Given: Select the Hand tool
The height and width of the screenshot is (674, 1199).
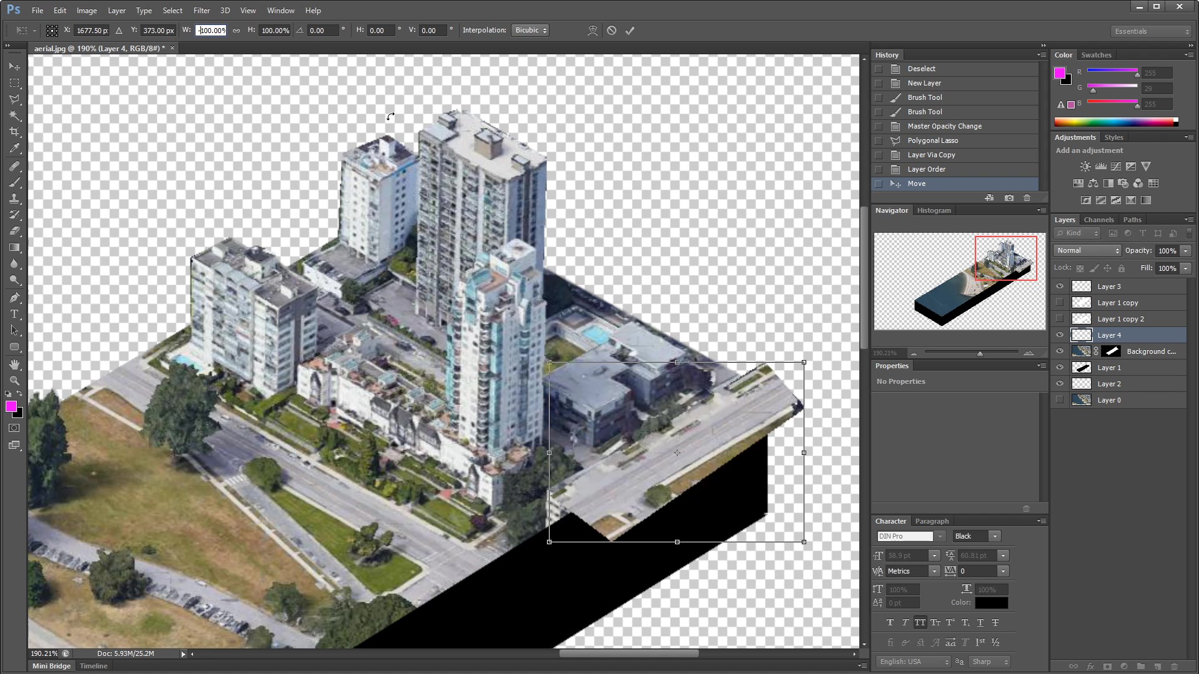Looking at the screenshot, I should (14, 364).
